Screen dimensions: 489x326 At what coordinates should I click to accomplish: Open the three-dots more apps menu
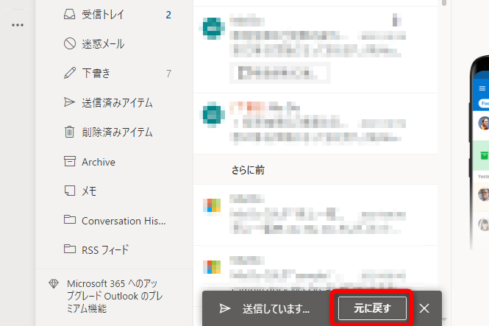click(x=18, y=25)
